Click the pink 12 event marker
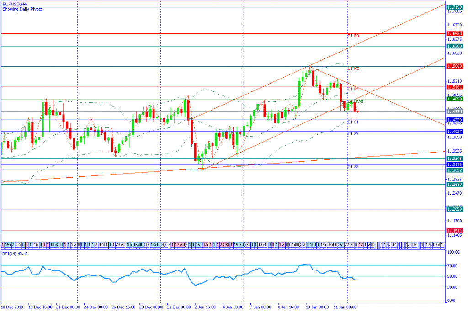 click(361, 245)
